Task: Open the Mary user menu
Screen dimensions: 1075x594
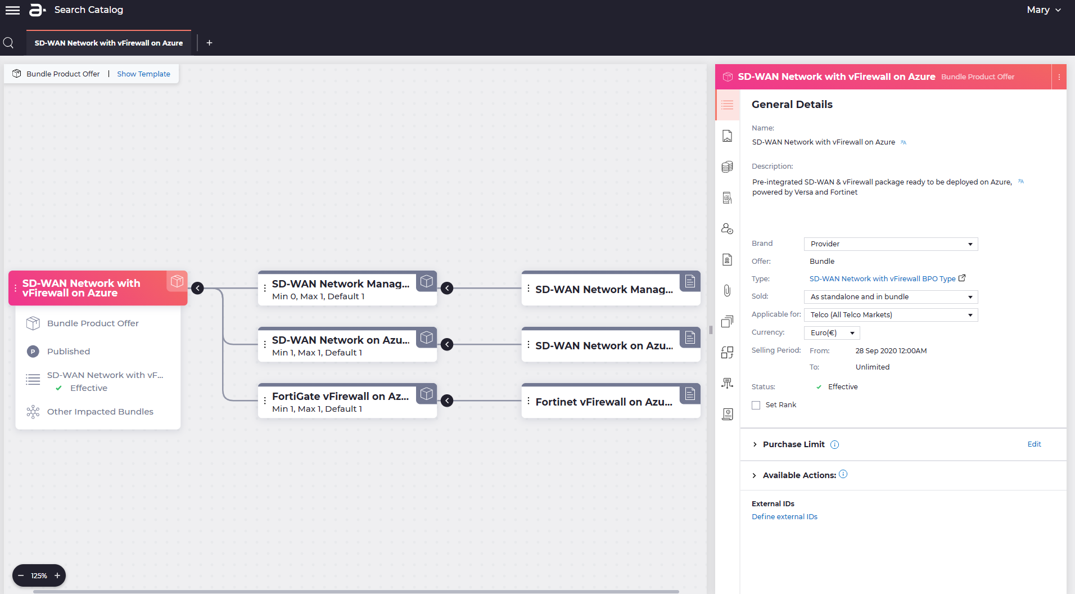Action: pos(1044,10)
